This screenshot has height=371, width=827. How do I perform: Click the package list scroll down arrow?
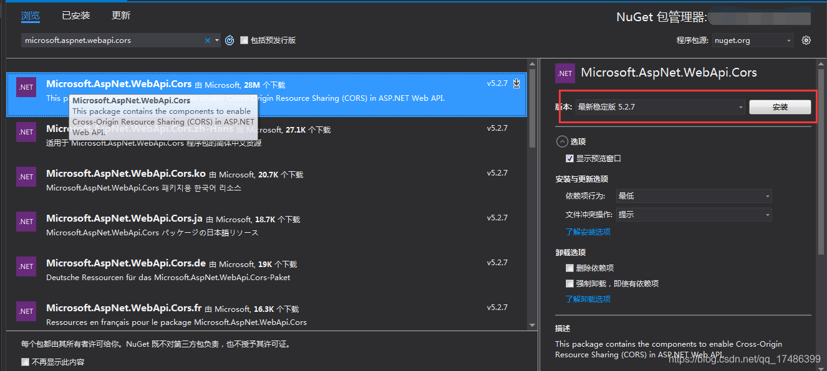(x=532, y=325)
